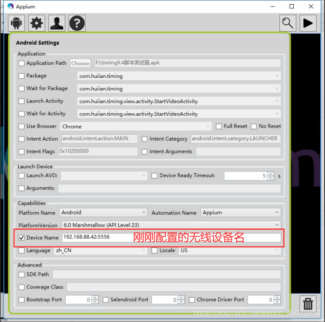This screenshot has width=325, height=322.
Task: Enable Coverage Class checkbox
Action: [x=21, y=288]
